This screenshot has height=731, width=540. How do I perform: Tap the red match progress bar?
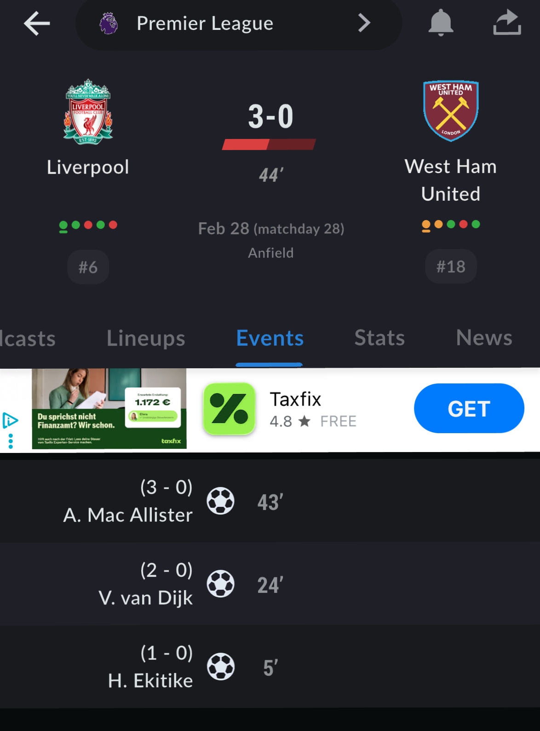tap(269, 145)
